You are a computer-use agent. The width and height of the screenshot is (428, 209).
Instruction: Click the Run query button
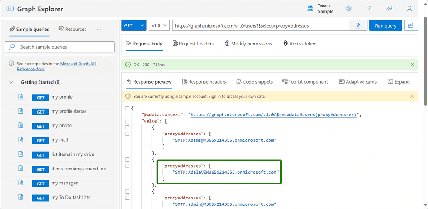coord(385,25)
